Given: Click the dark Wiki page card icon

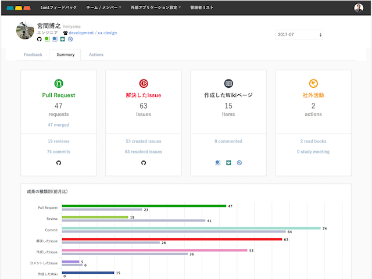Looking at the screenshot, I should pos(228,83).
